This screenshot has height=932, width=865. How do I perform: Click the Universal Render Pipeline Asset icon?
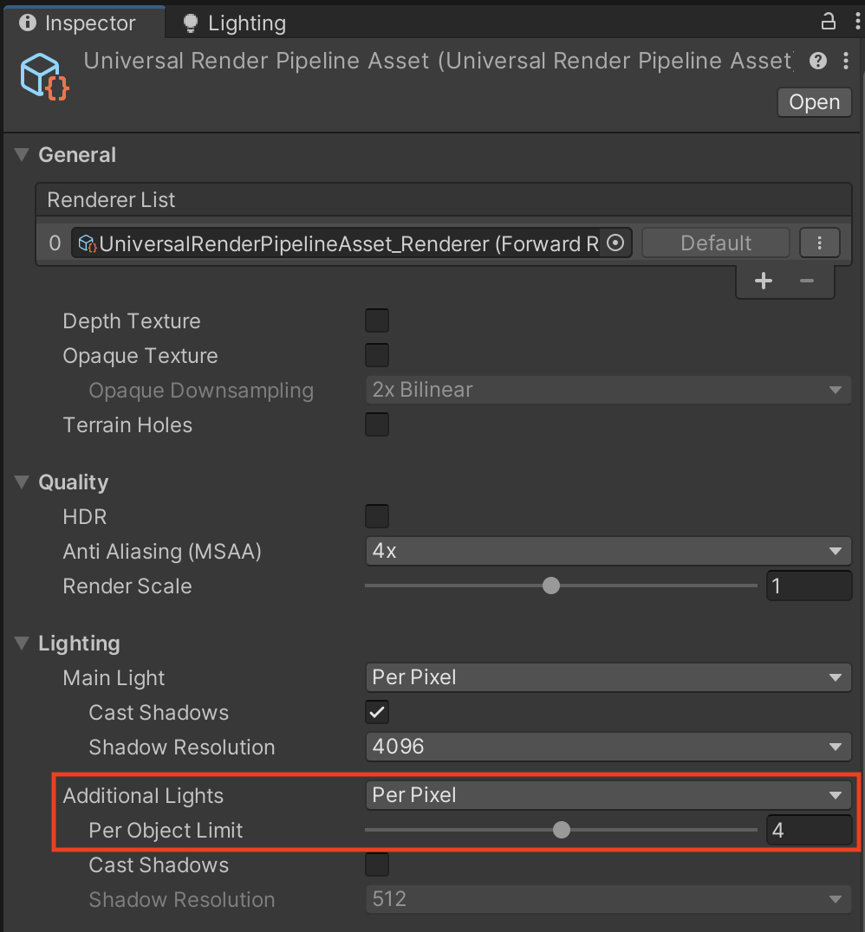point(44,77)
